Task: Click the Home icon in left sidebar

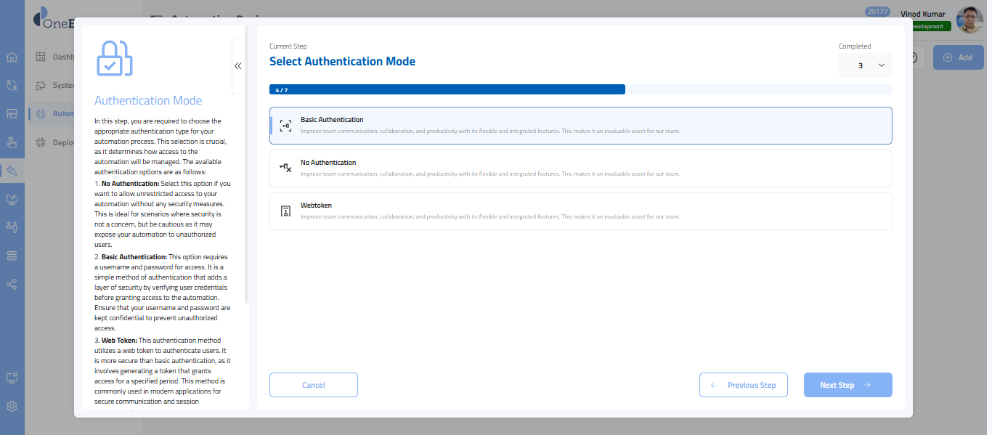Action: [x=12, y=57]
